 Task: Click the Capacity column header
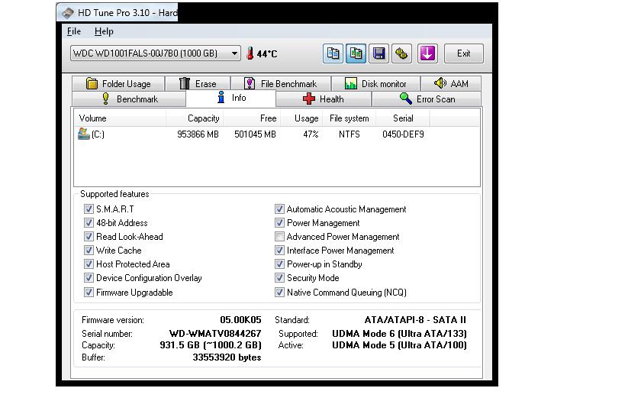(203, 118)
